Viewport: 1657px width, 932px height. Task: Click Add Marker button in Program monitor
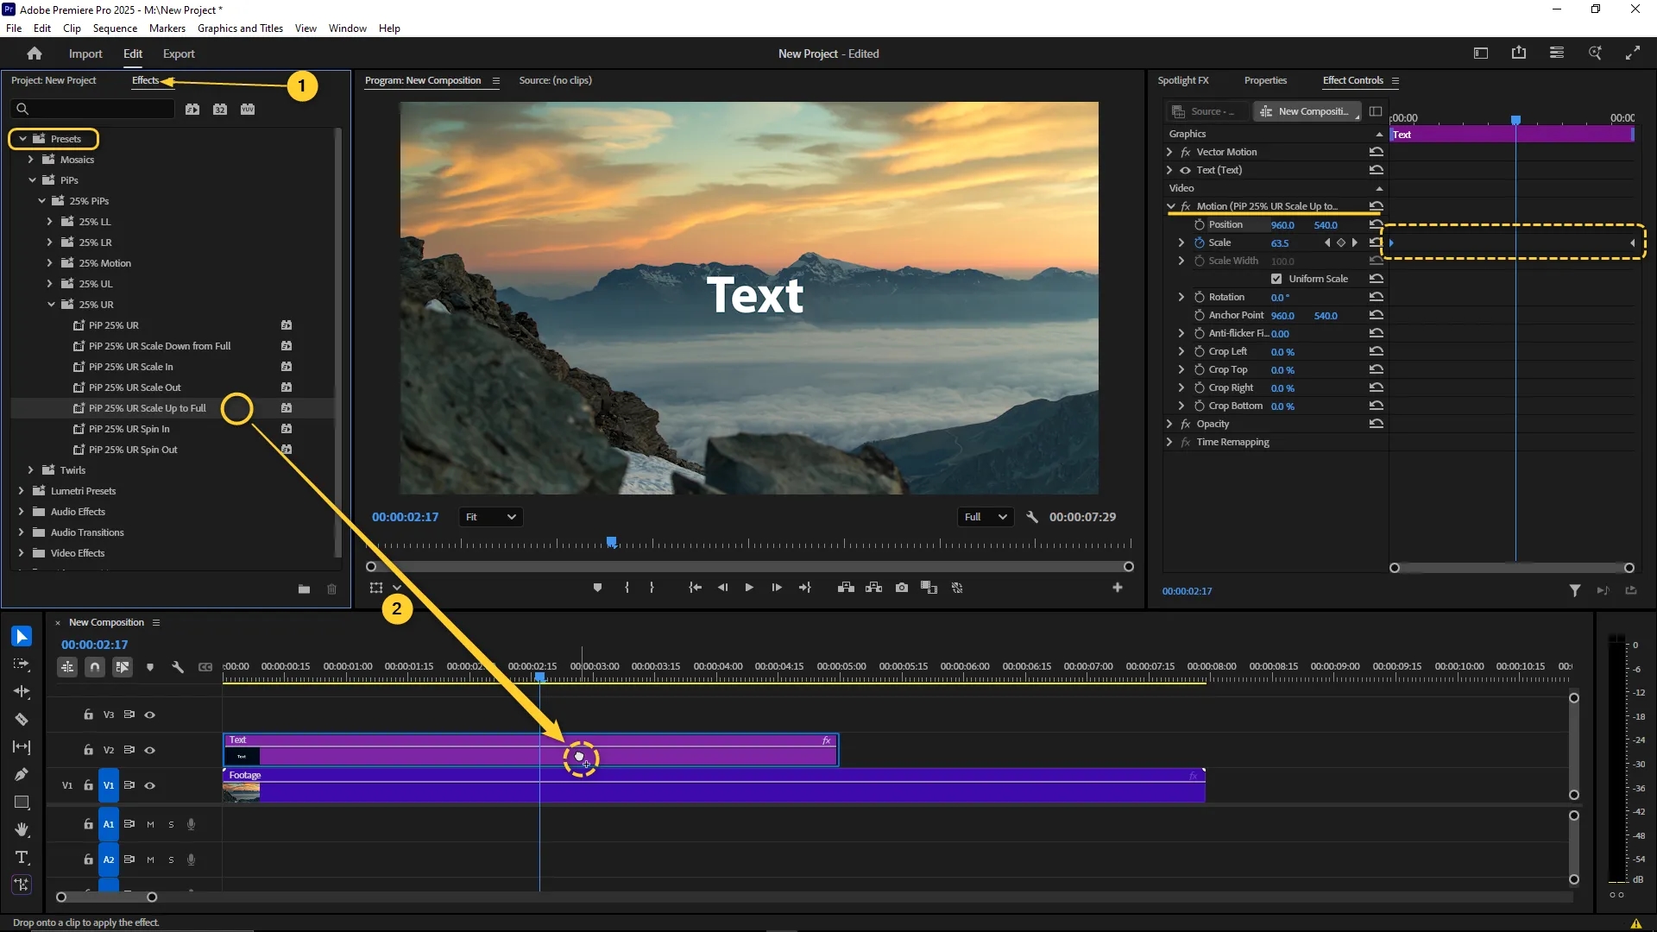[597, 588]
